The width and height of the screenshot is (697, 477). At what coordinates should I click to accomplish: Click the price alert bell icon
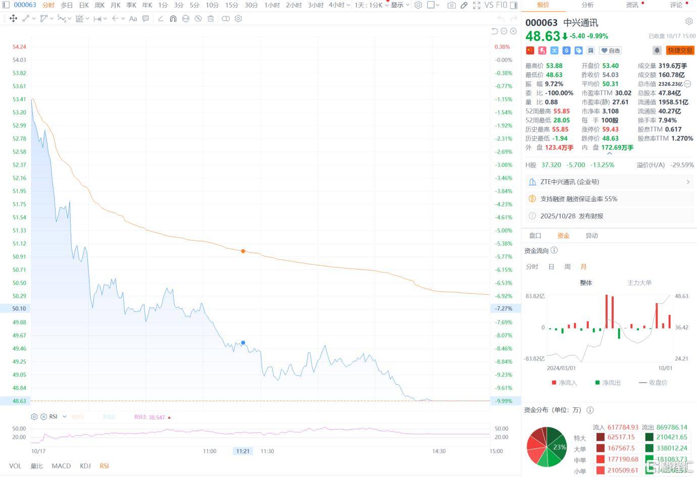coord(657,50)
